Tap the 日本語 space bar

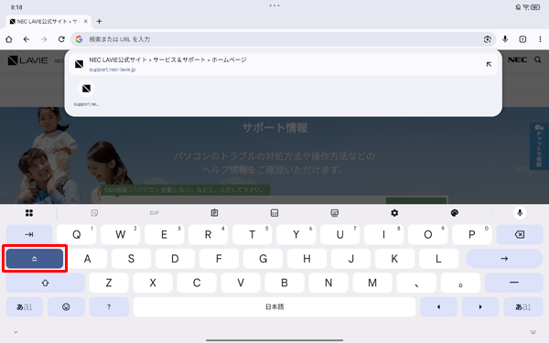tap(274, 307)
